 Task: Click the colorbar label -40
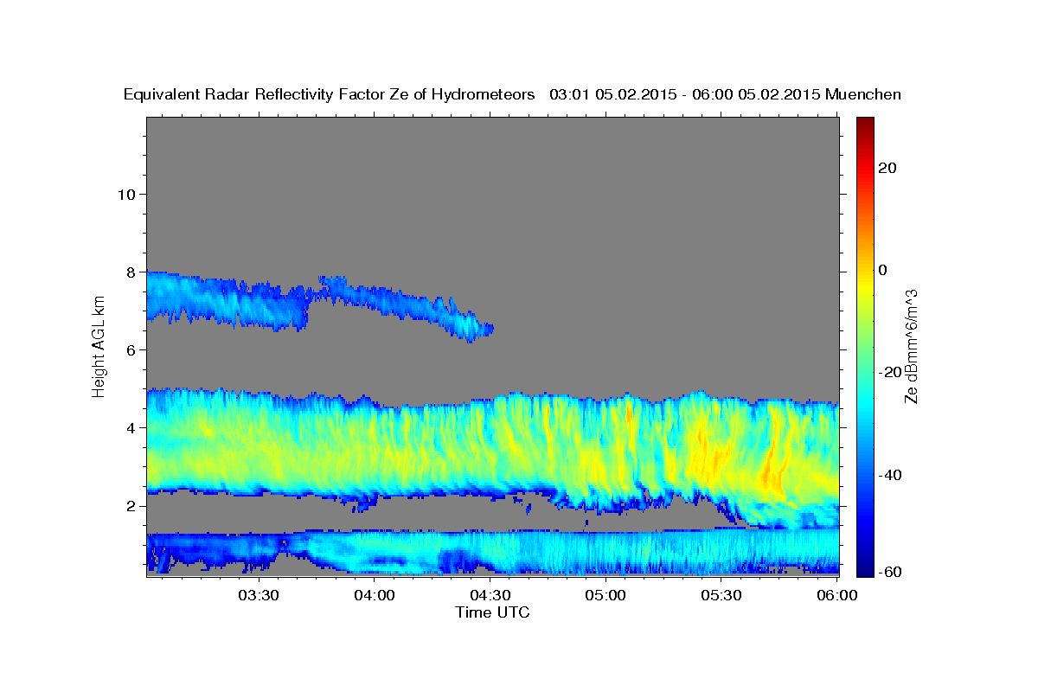pyautogui.click(x=890, y=475)
